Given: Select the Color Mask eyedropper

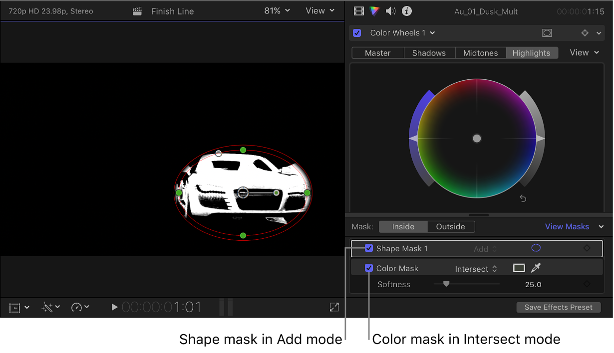Looking at the screenshot, I should [536, 268].
